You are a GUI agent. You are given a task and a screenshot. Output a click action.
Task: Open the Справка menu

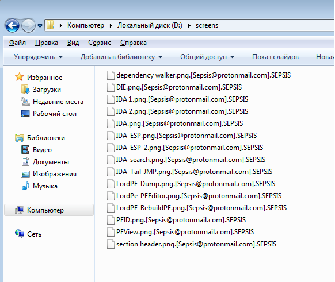[134, 43]
